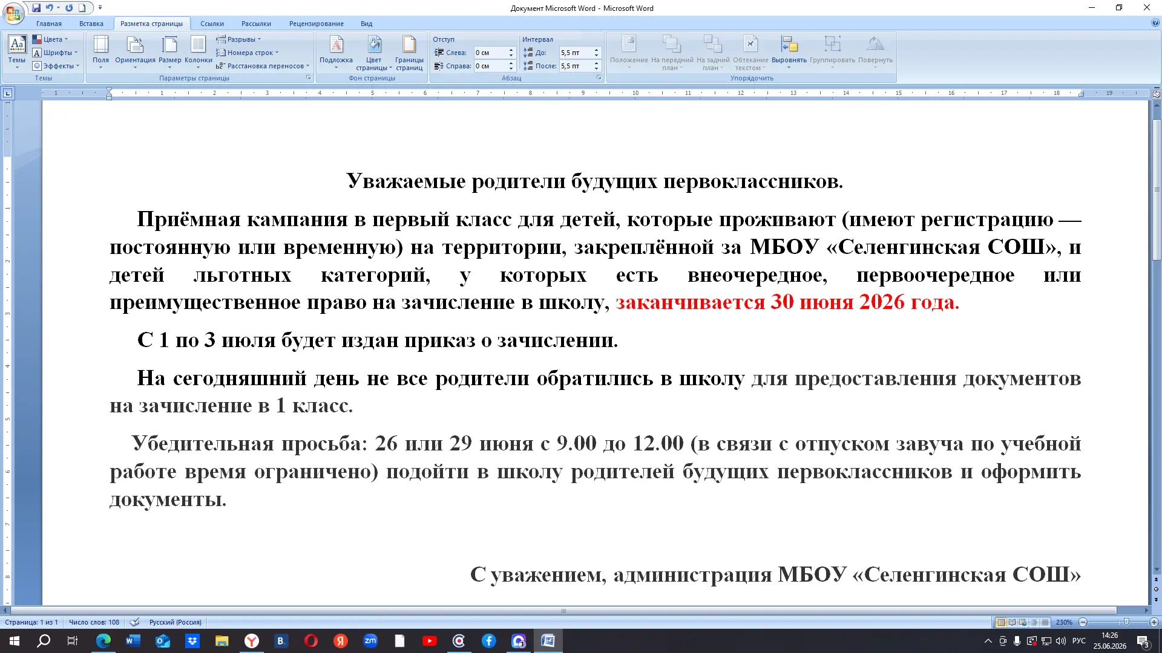
Task: Click the 230% zoom level button
Action: pyautogui.click(x=1064, y=622)
